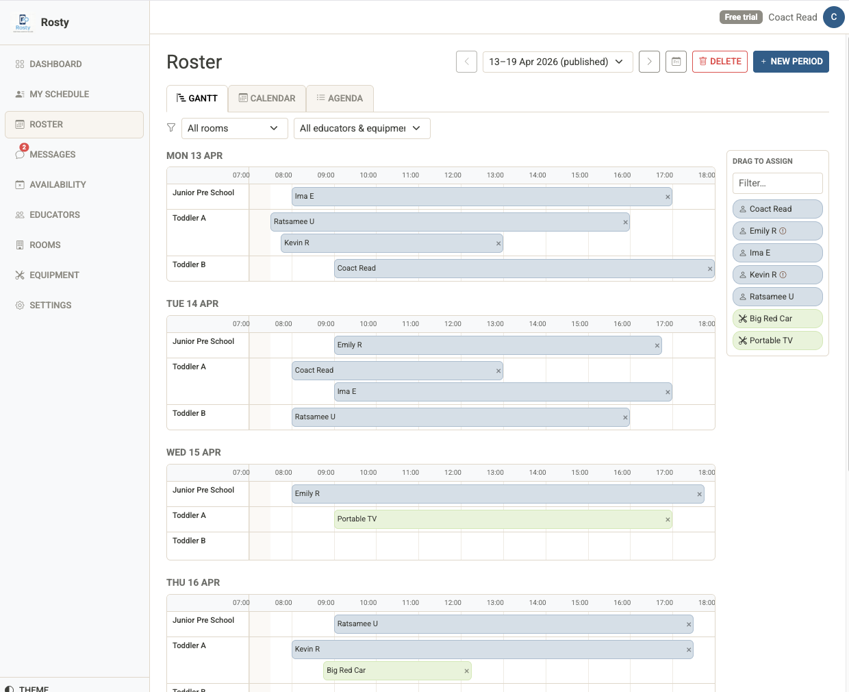Switch to the AGENDA tab

click(x=340, y=98)
